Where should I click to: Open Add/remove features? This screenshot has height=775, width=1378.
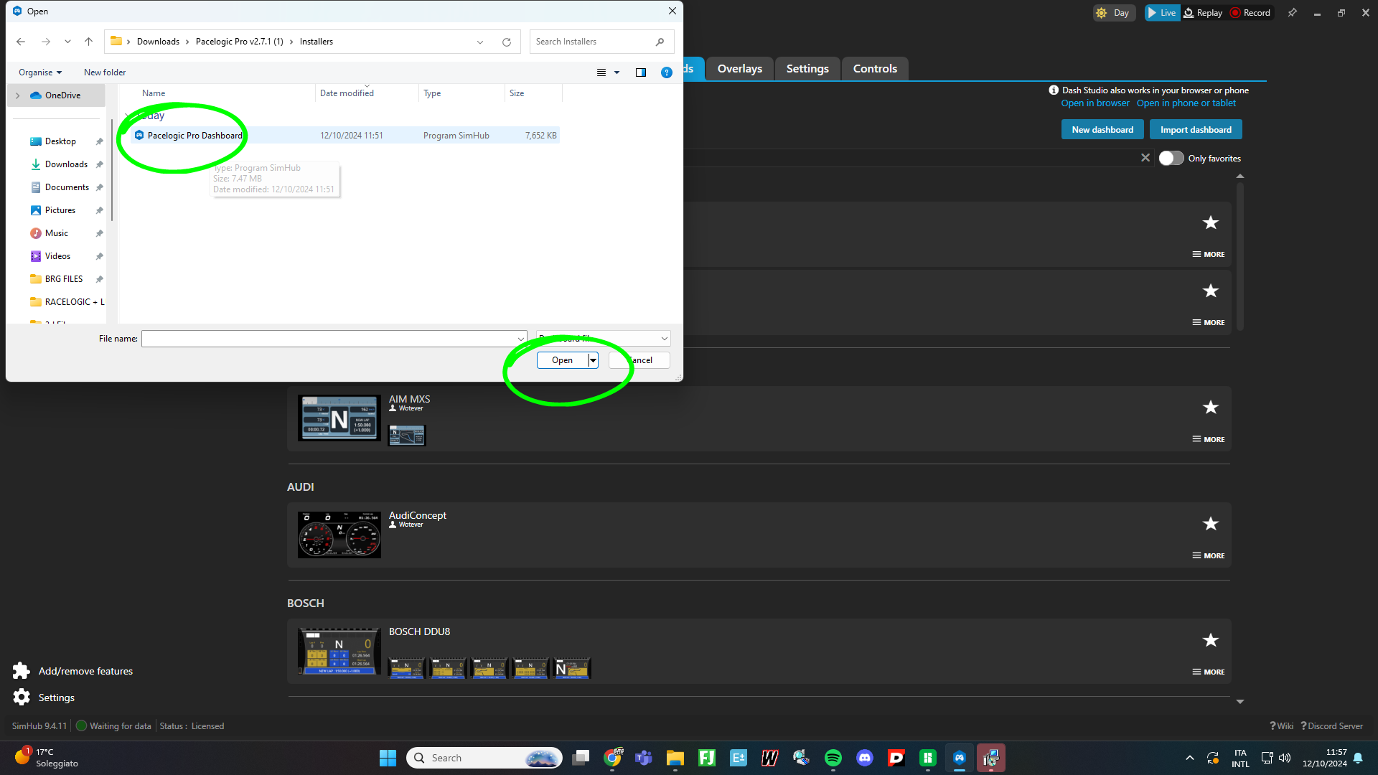click(x=72, y=671)
